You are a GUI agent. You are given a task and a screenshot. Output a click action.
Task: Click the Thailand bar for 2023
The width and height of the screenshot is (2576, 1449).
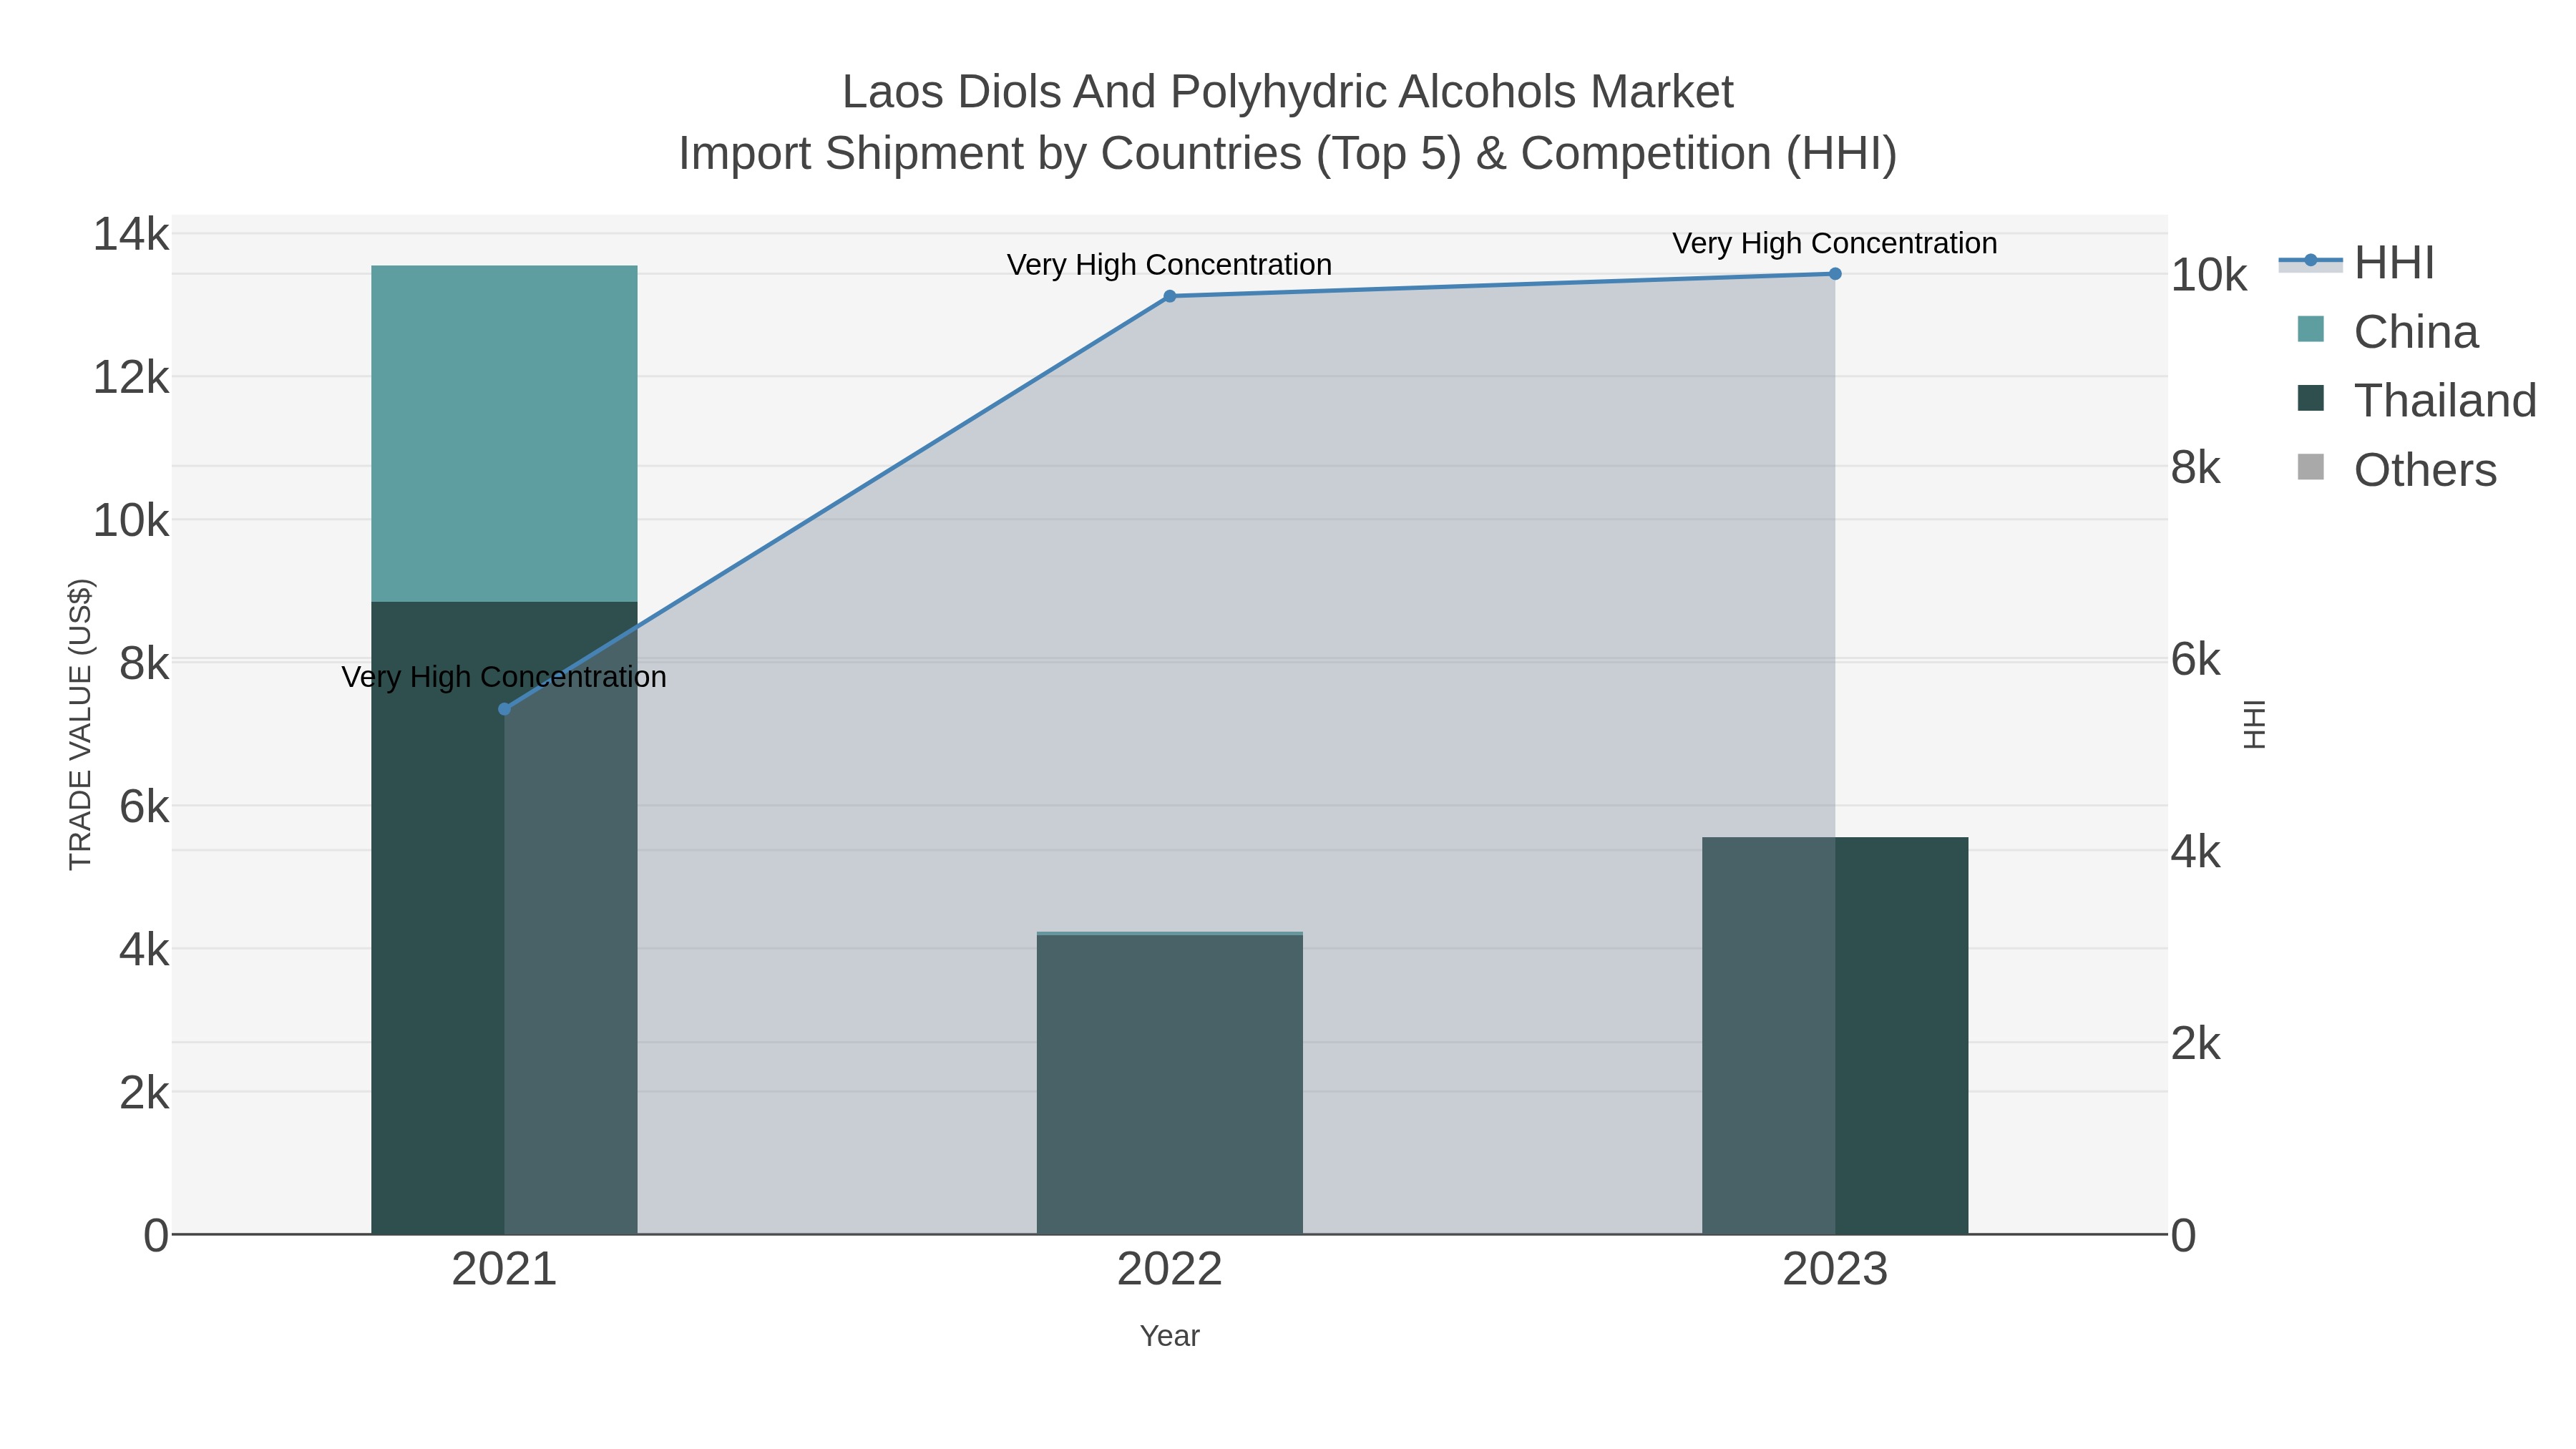1835,1036
